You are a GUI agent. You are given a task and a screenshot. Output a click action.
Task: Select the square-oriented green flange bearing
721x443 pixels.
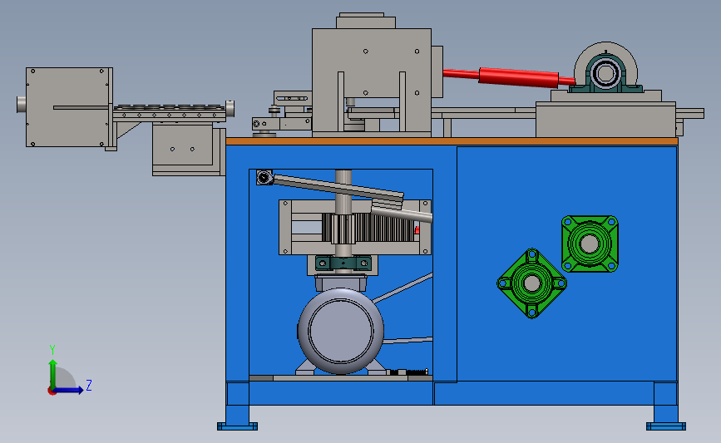[590, 244]
